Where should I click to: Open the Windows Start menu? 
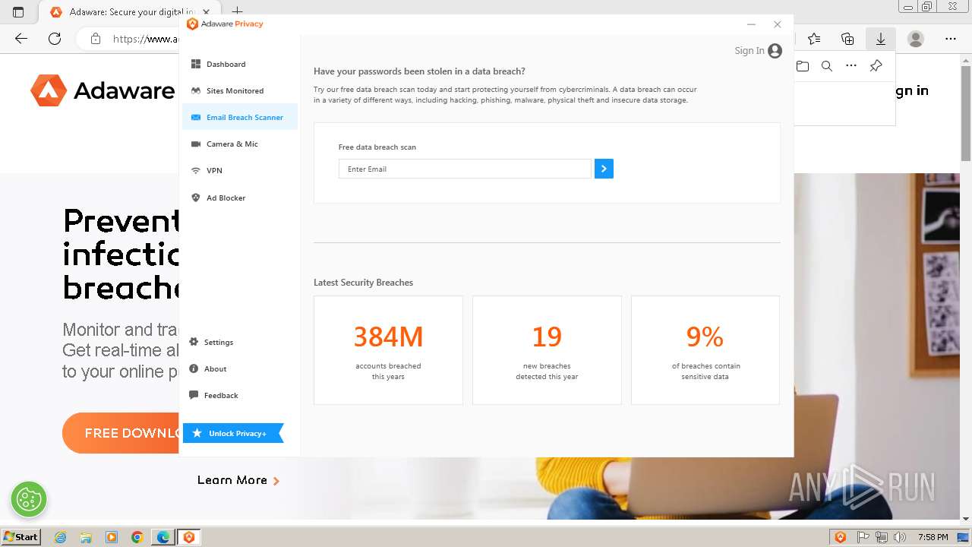click(21, 536)
